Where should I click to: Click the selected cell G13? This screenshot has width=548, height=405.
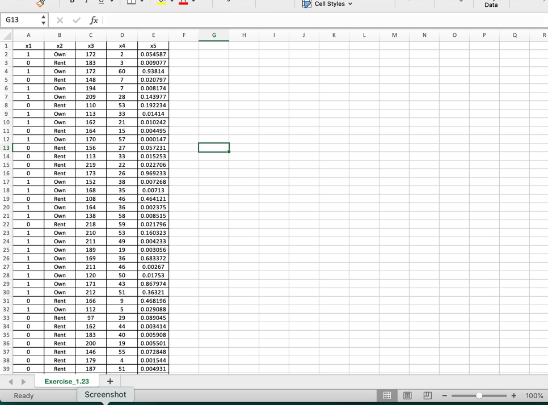[214, 148]
